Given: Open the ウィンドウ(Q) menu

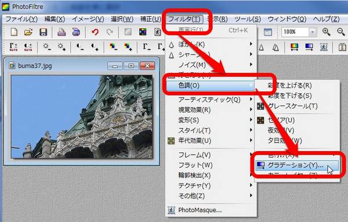Looking at the screenshot, I should (x=287, y=19).
